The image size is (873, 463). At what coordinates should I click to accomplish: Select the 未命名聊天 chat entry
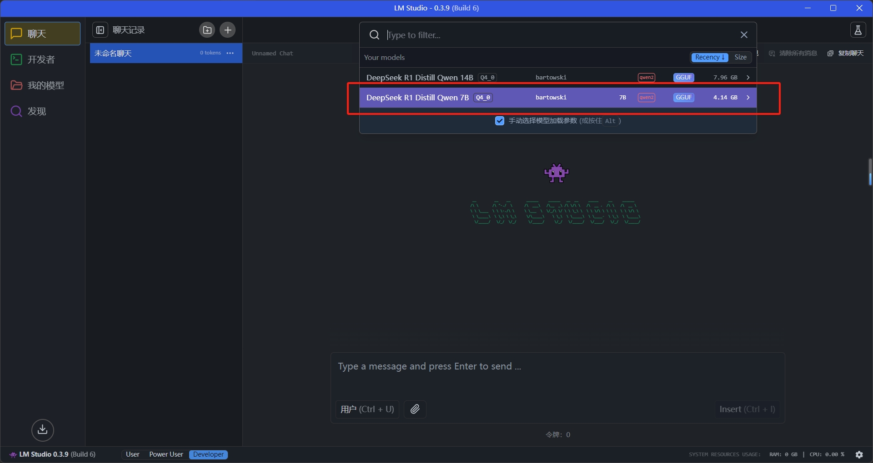(166, 53)
